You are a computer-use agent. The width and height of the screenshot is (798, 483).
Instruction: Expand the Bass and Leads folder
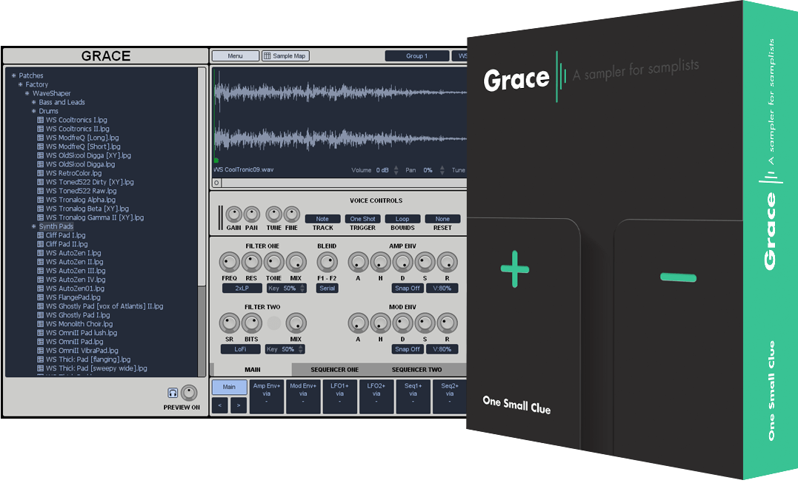(x=33, y=102)
